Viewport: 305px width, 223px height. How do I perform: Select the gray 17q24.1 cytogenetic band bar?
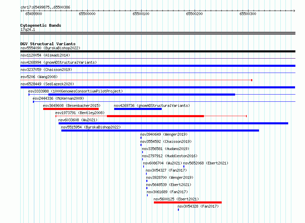pos(158,33)
